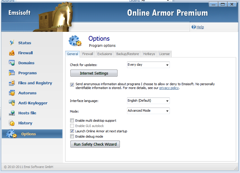
Task: Click the blue Help question mark icon
Action: (194, 27)
